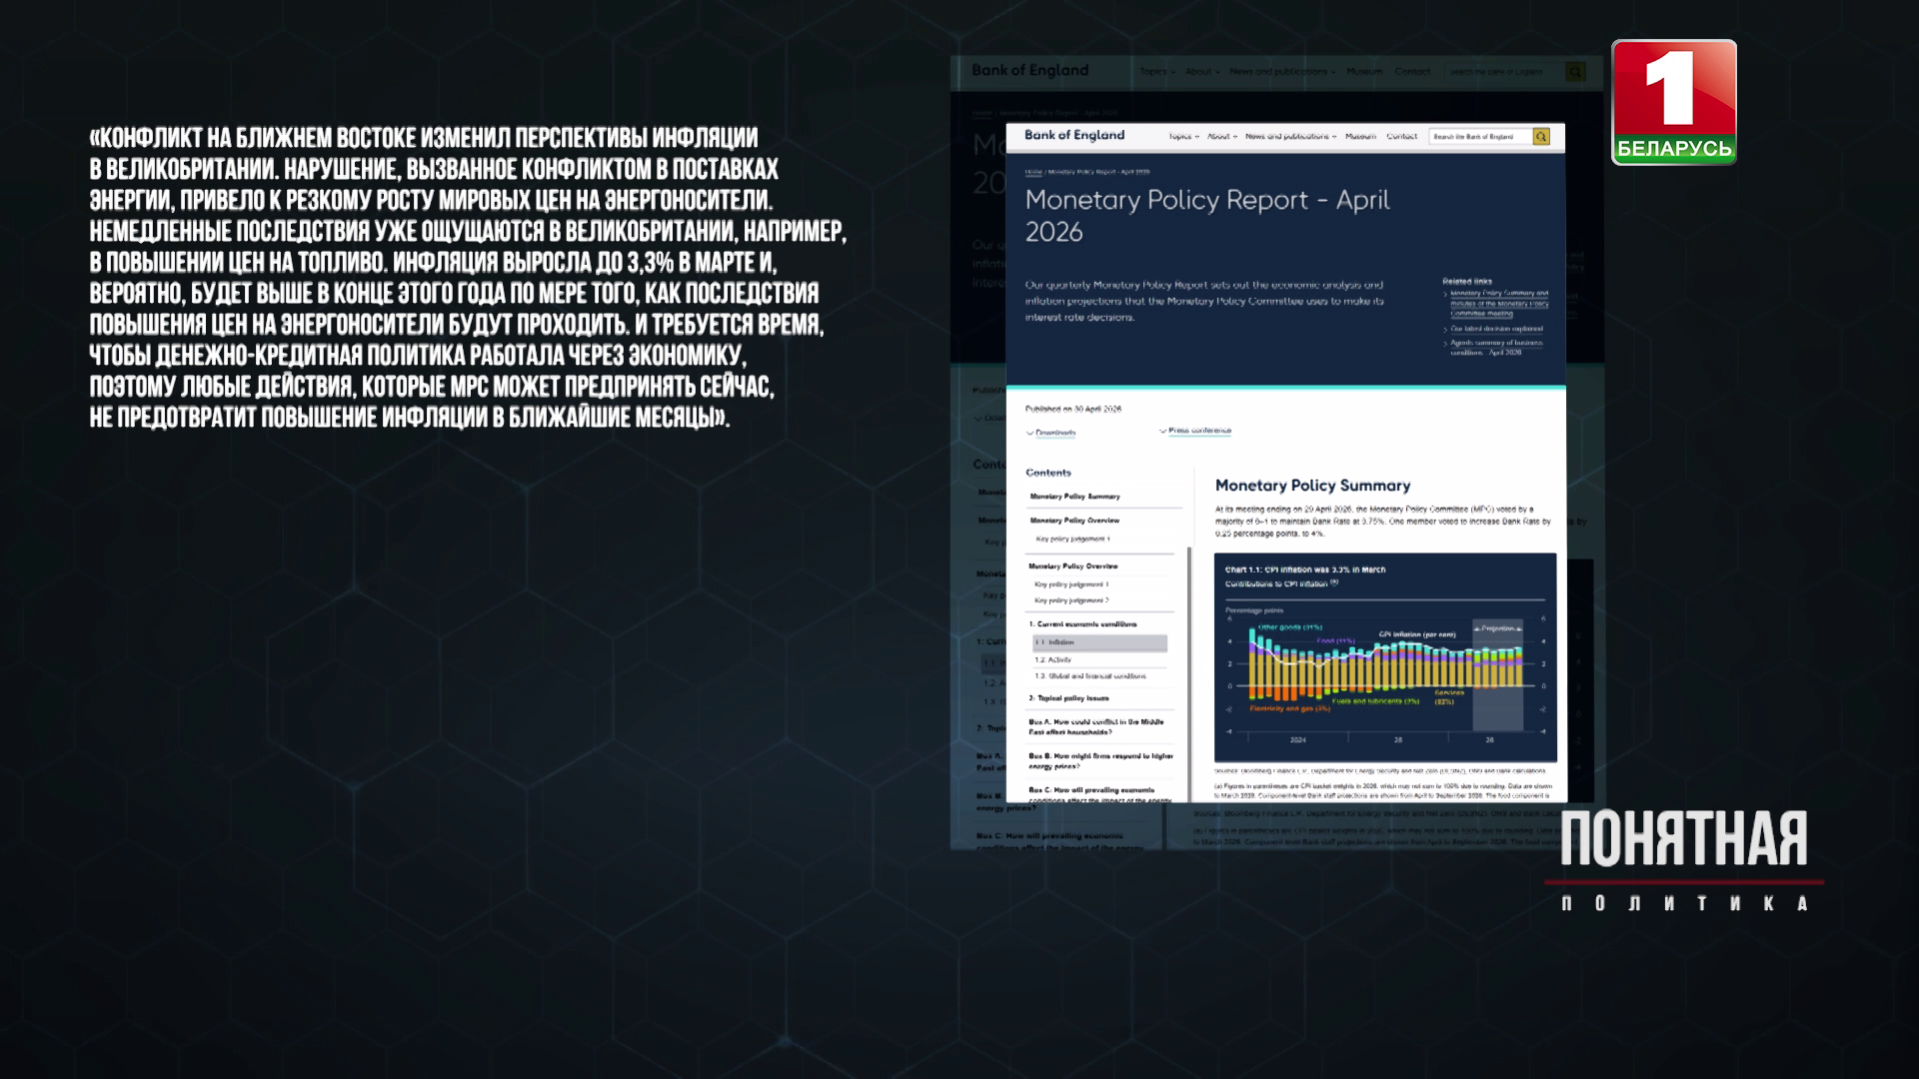The height and width of the screenshot is (1079, 1919).
Task: Click the 'Related links' heading
Action: (x=1467, y=282)
